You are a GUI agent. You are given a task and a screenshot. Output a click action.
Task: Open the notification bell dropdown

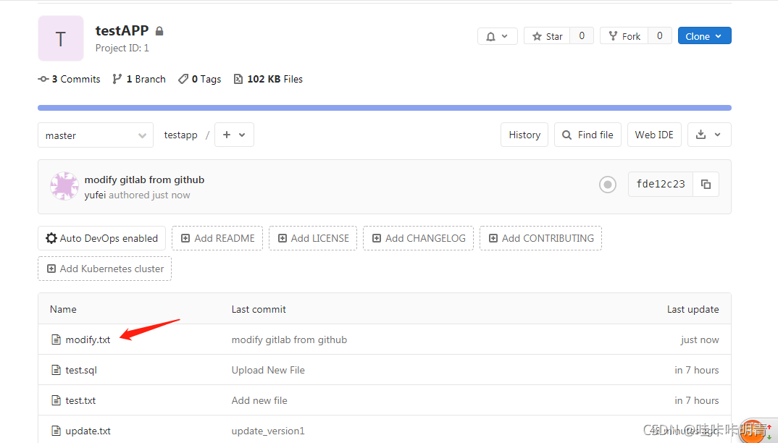point(497,36)
